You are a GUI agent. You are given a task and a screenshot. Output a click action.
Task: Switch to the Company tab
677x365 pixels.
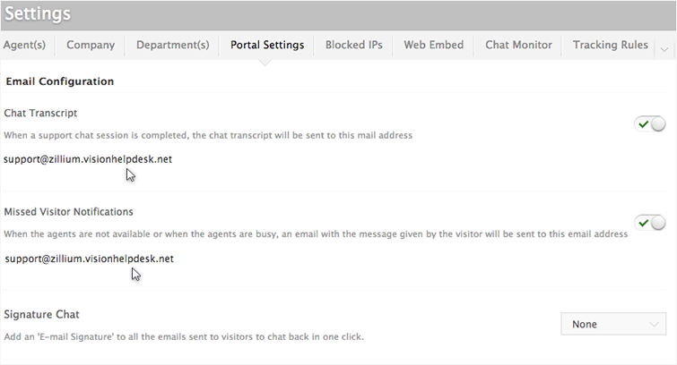pyautogui.click(x=91, y=45)
